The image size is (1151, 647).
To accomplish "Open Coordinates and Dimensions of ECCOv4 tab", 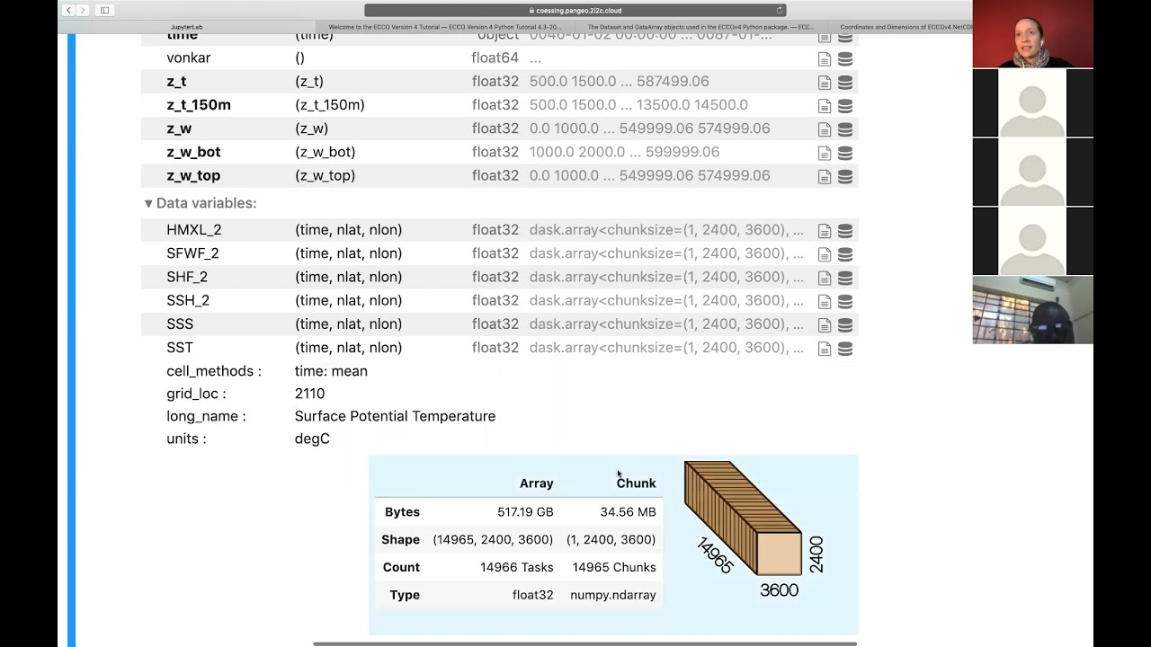I will 904,27.
